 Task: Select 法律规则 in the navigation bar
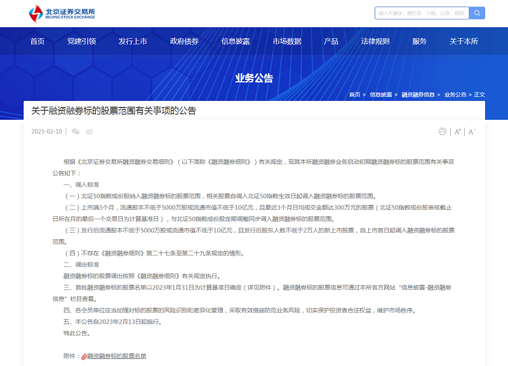[x=375, y=41]
